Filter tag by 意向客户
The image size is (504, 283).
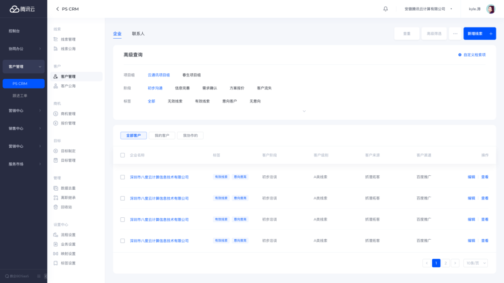[230, 101]
